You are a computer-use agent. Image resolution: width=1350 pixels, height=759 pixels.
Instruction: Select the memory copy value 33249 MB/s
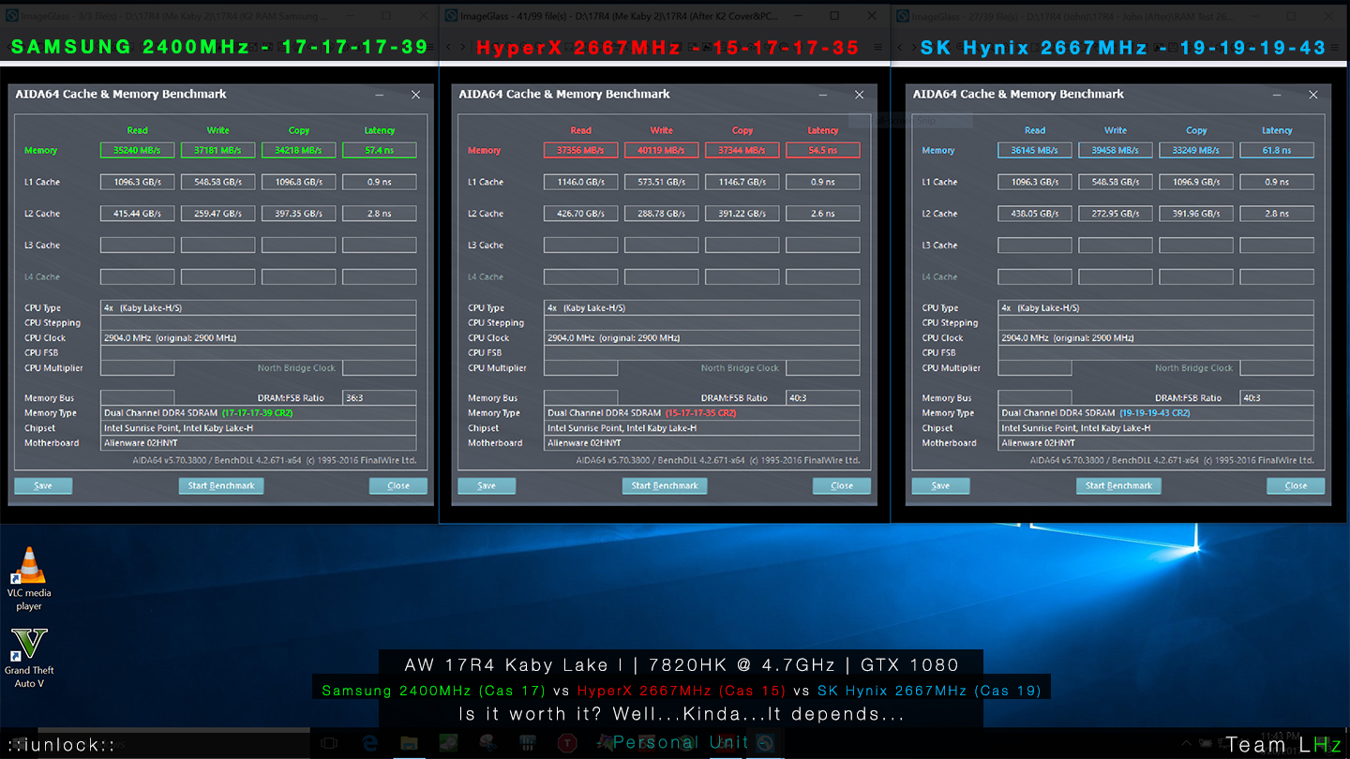click(x=1196, y=150)
